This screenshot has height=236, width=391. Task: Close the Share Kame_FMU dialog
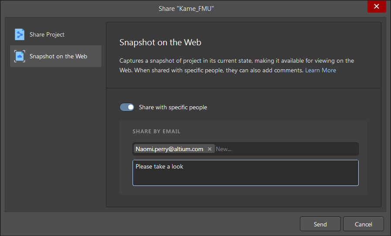(x=377, y=6)
